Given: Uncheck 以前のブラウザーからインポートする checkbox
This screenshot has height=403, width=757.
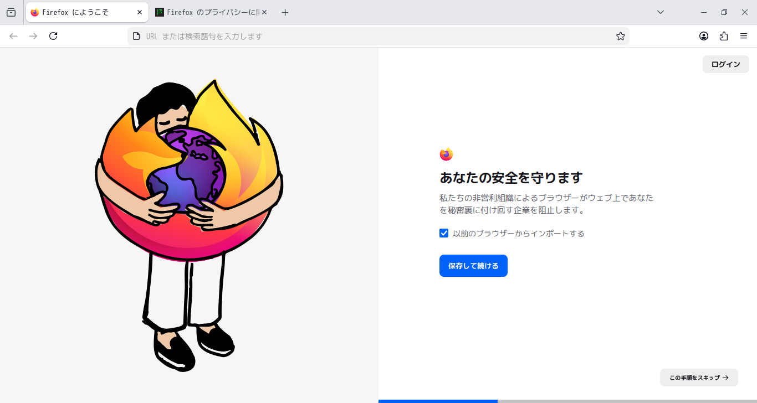Looking at the screenshot, I should click(x=444, y=233).
